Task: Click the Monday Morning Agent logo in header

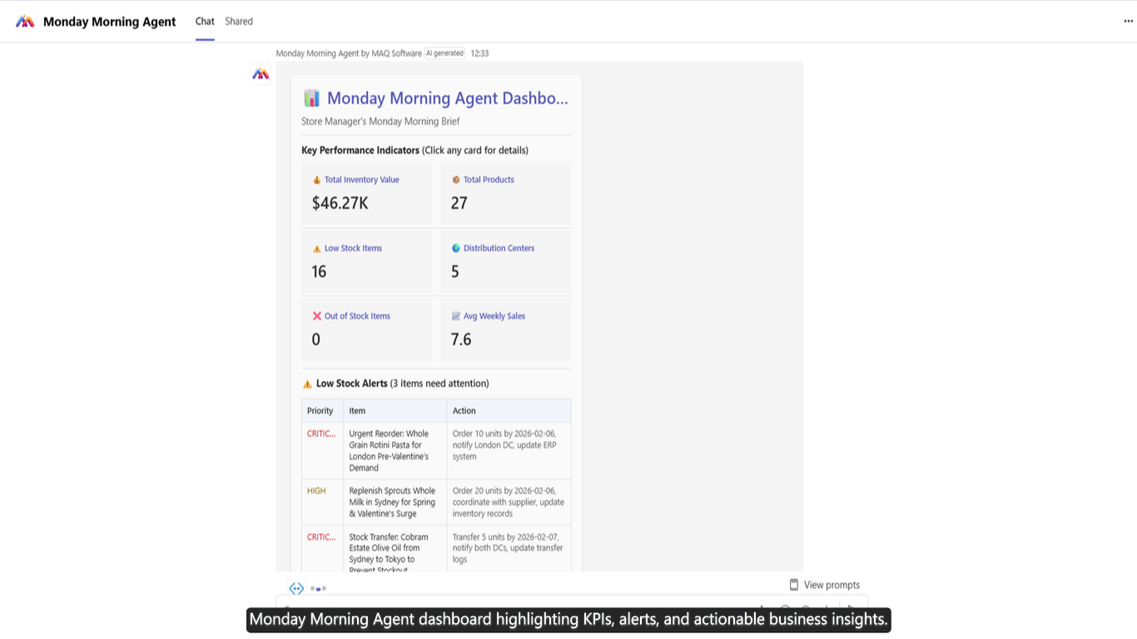Action: tap(25, 22)
